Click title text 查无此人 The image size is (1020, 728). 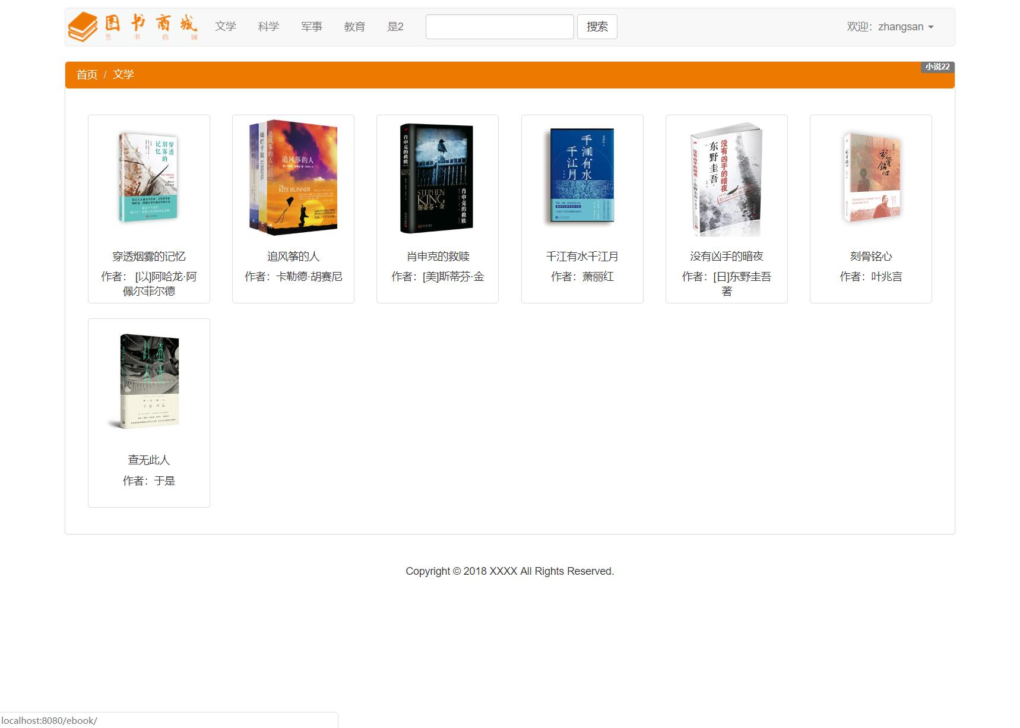(x=149, y=460)
